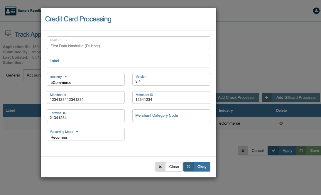Open the Industry dropdown
The width and height of the screenshot is (321, 195).
click(86, 79)
